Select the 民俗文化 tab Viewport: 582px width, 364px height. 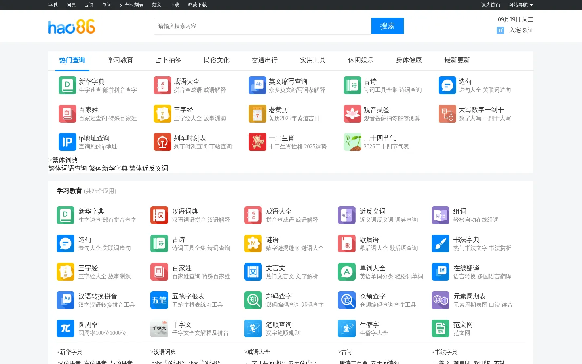(x=216, y=60)
